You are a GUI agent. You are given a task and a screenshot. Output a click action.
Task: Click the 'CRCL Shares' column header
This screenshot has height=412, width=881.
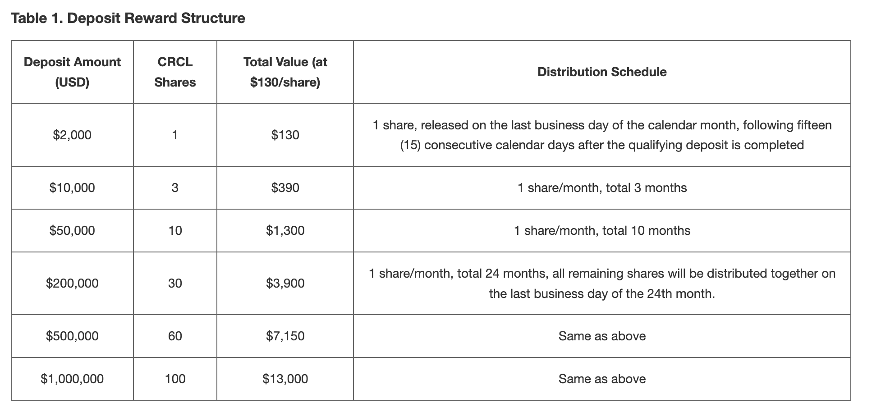coord(175,72)
